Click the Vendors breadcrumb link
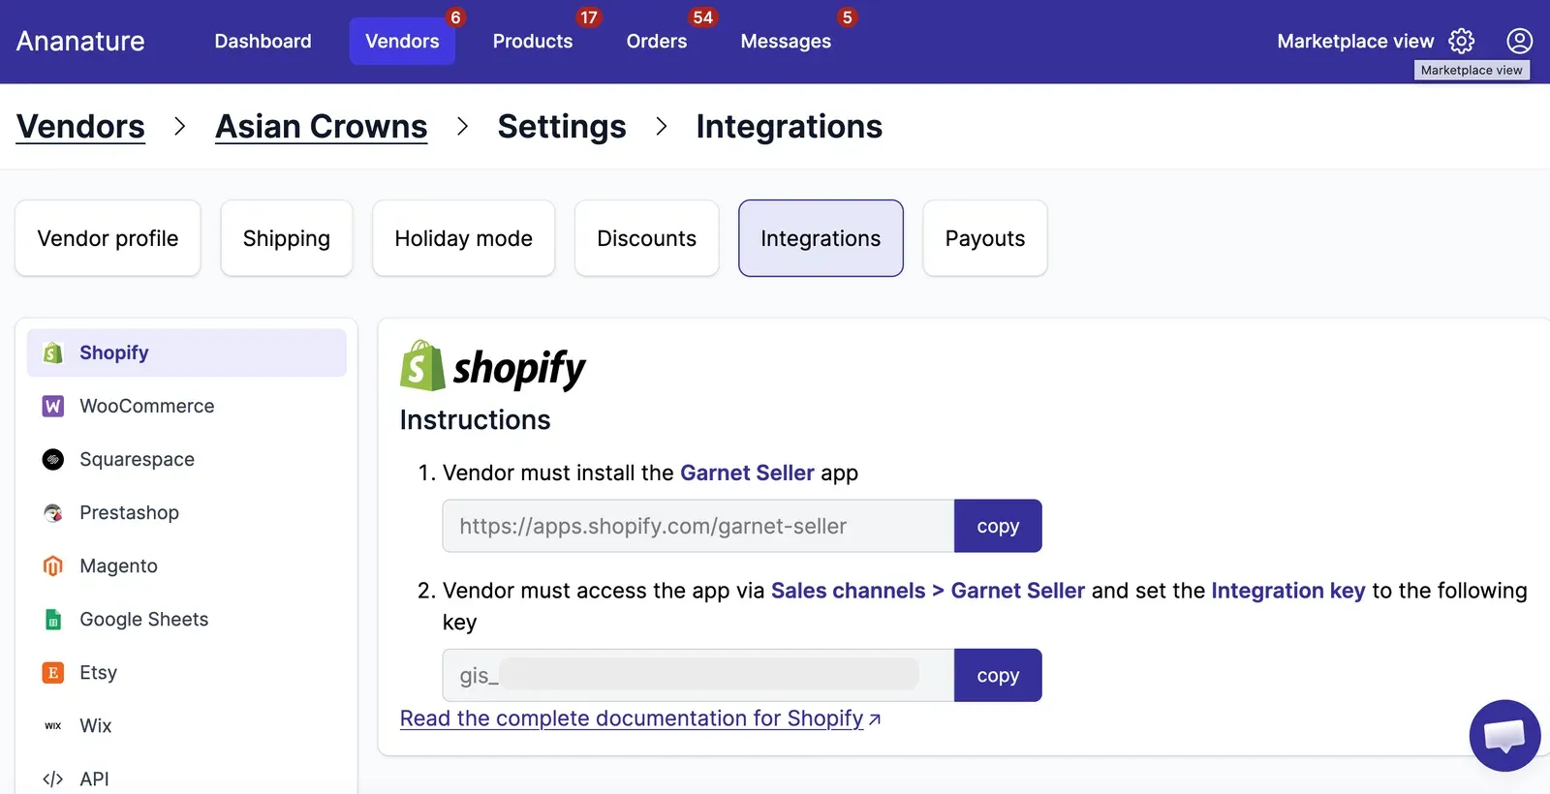The image size is (1550, 794). pos(80,127)
